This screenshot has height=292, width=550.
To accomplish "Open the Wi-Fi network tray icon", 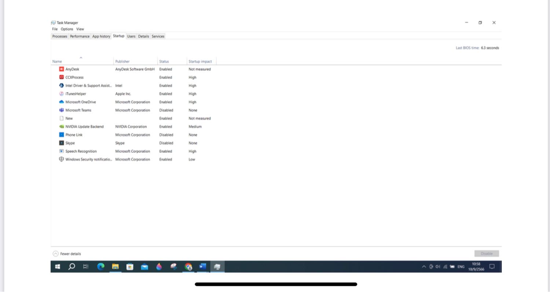I will pyautogui.click(x=445, y=267).
